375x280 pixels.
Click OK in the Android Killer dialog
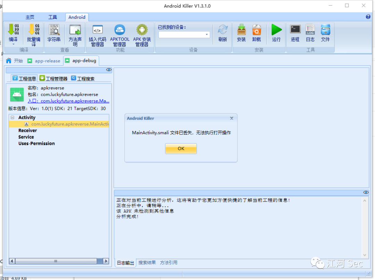coord(181,148)
